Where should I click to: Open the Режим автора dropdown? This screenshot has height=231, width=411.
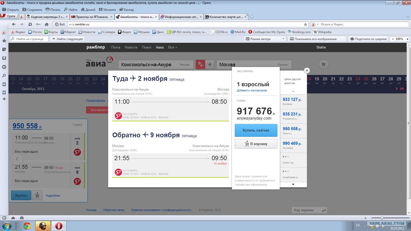tap(265, 39)
